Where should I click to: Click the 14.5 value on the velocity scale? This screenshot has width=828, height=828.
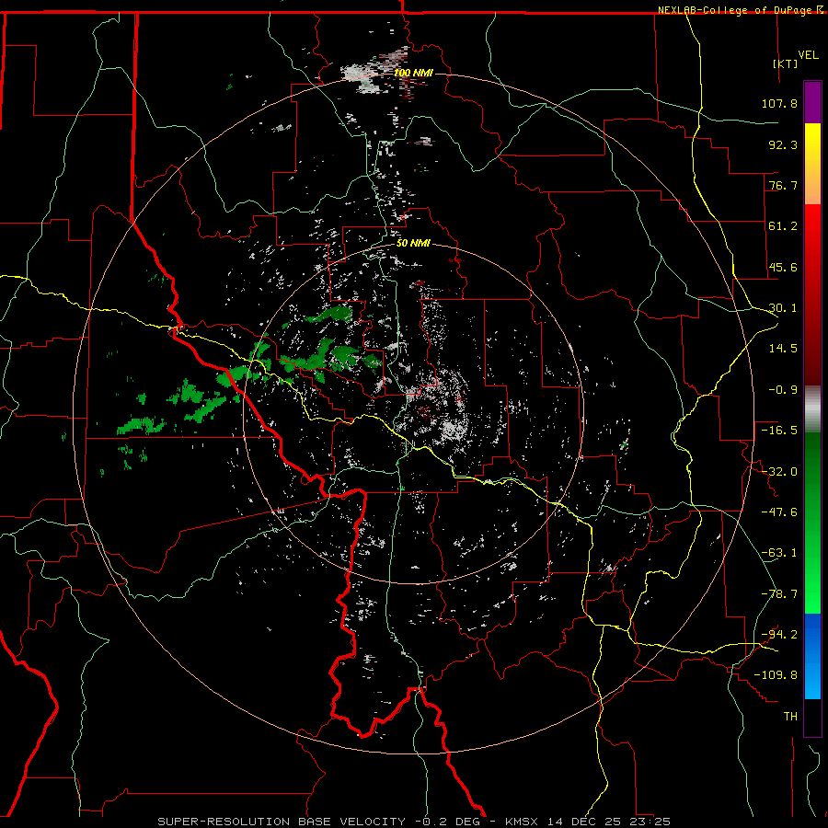(783, 349)
